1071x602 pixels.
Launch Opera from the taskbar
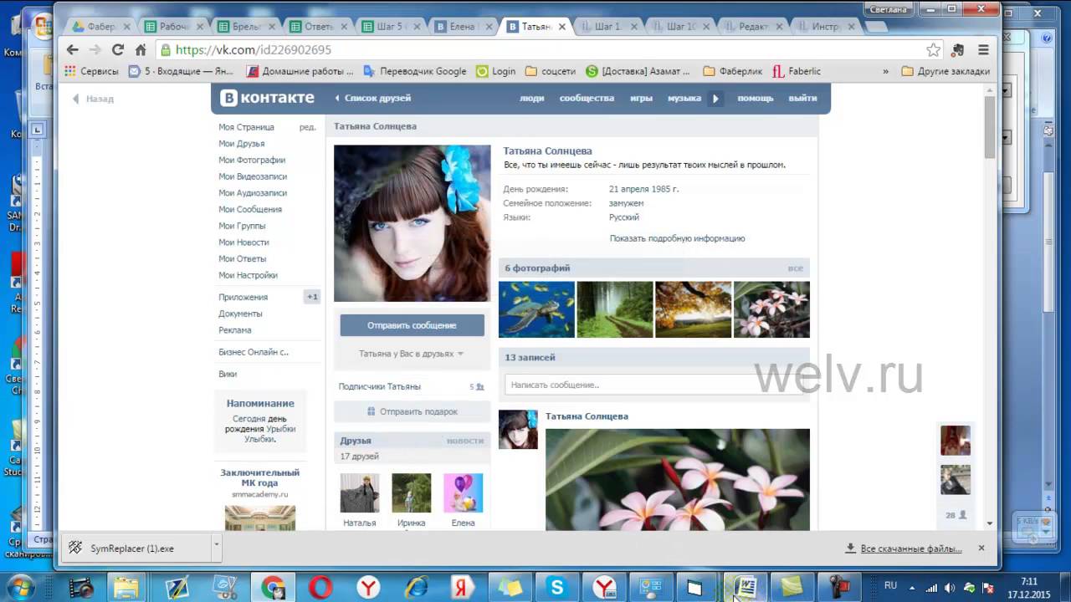click(320, 588)
